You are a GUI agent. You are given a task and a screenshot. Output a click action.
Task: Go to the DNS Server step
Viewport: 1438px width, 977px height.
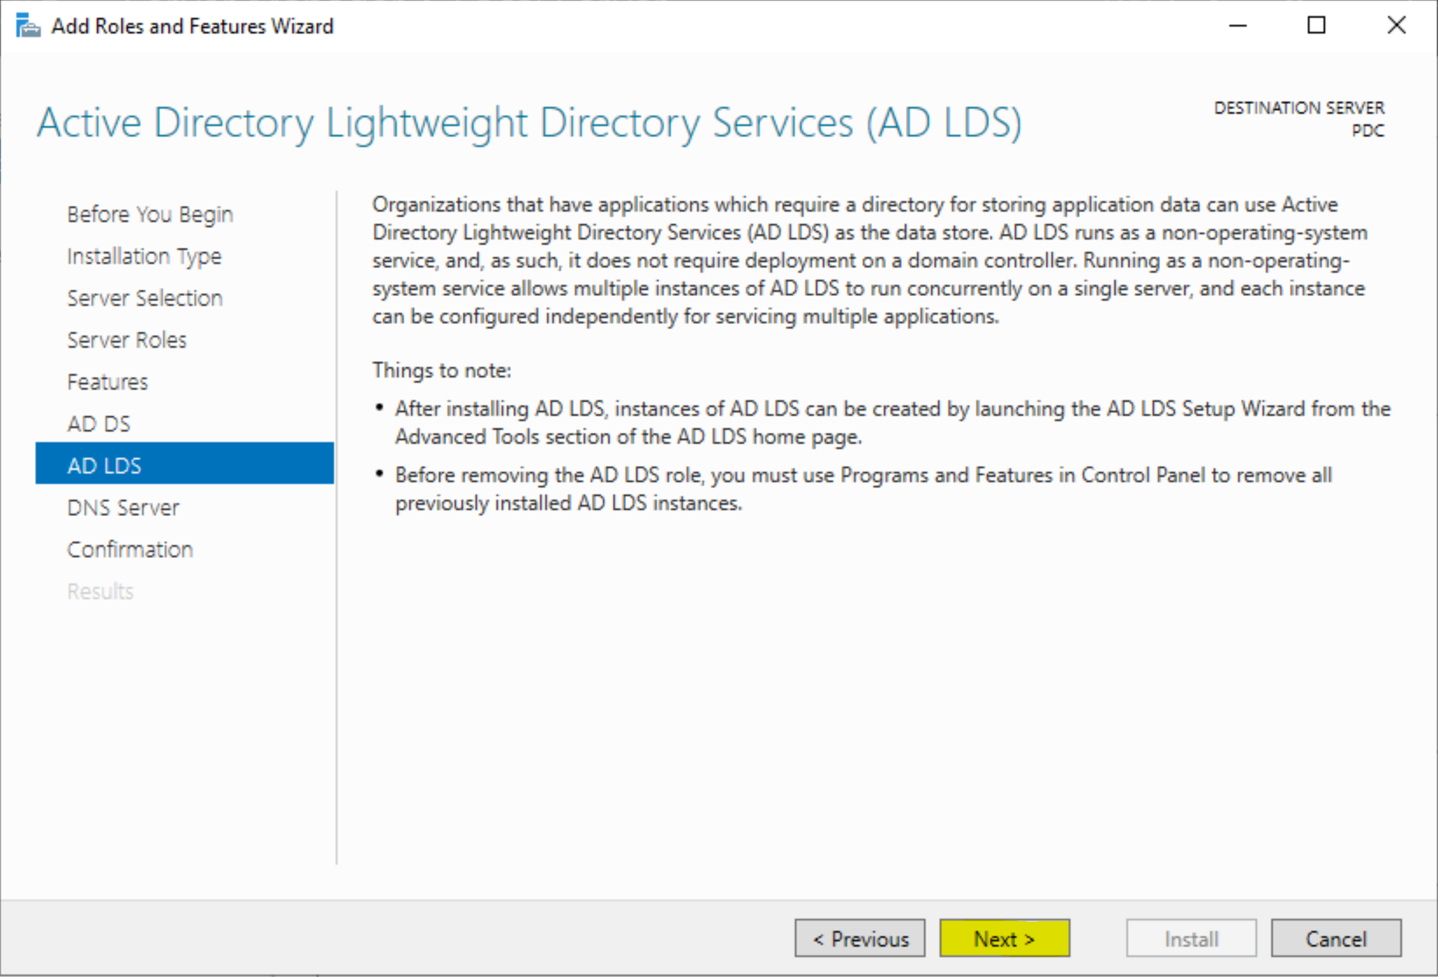tap(123, 508)
